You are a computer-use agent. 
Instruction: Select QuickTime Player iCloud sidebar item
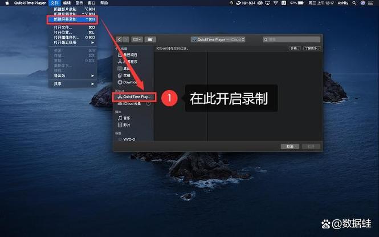tap(134, 97)
